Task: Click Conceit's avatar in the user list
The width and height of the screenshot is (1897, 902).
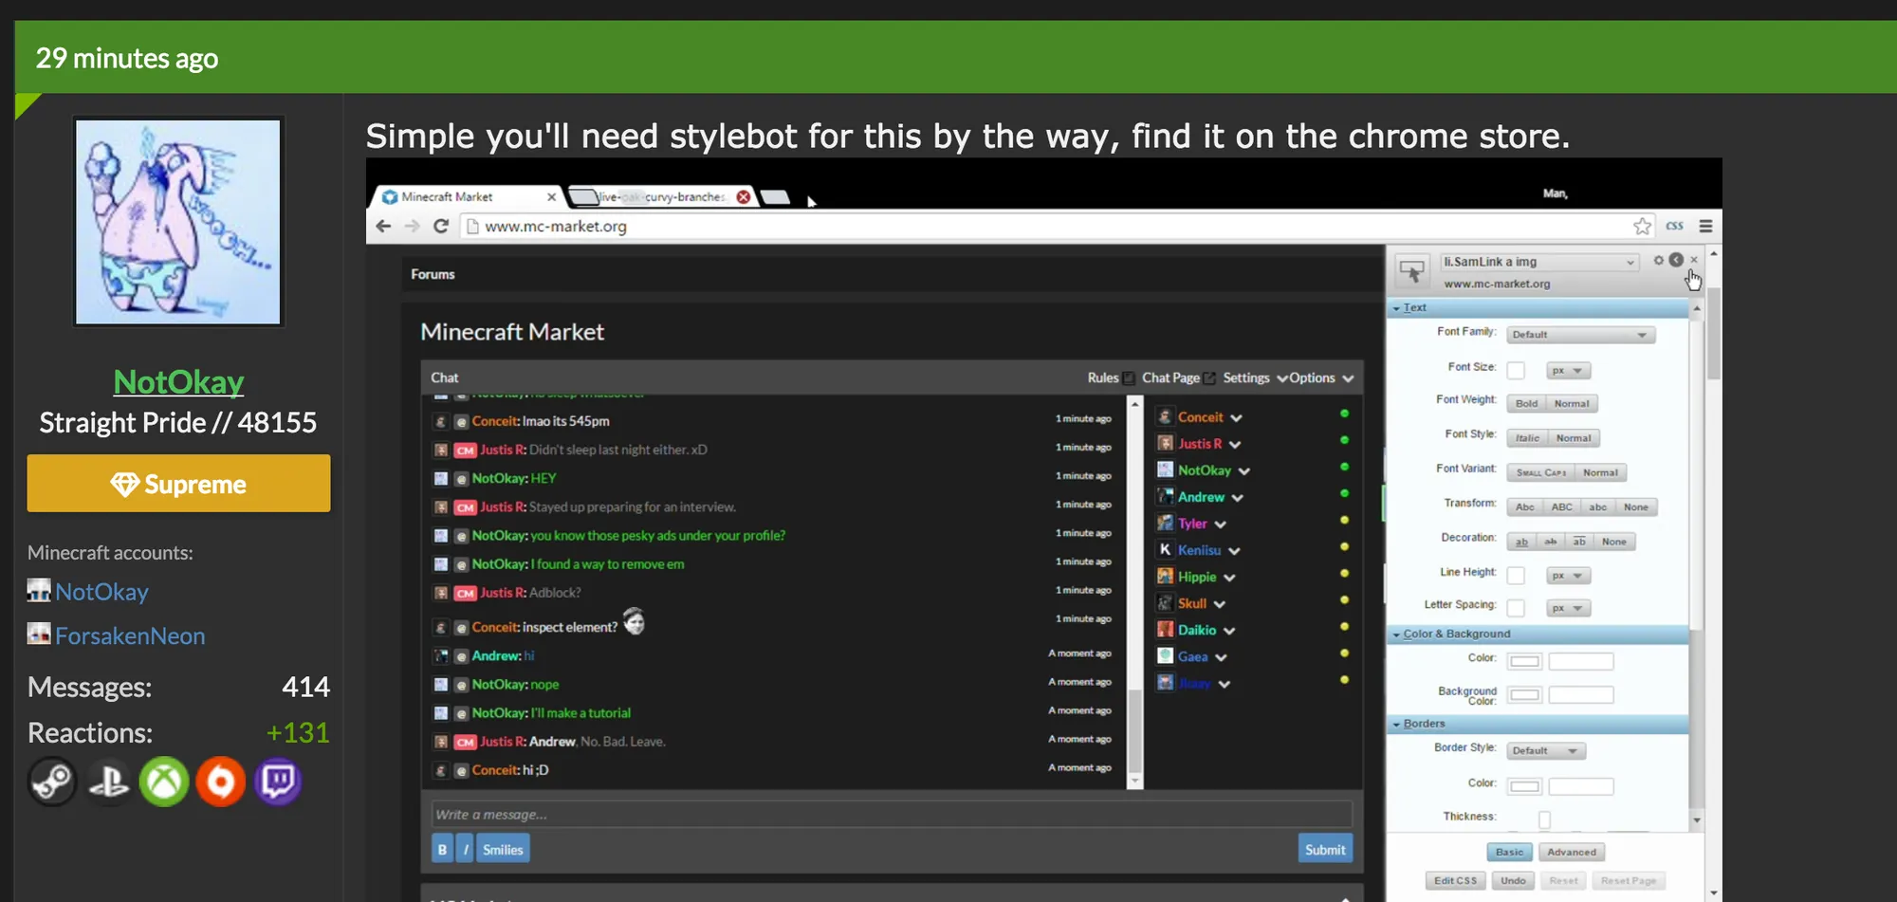Action: point(1165,416)
